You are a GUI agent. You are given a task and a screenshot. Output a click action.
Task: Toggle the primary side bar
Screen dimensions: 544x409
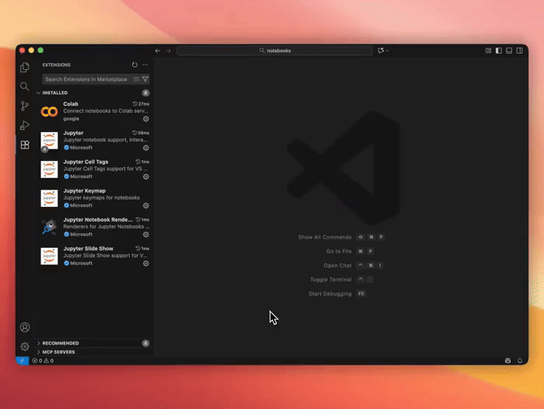point(499,51)
